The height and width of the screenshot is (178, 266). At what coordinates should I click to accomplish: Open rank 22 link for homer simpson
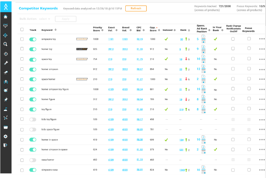point(181,69)
